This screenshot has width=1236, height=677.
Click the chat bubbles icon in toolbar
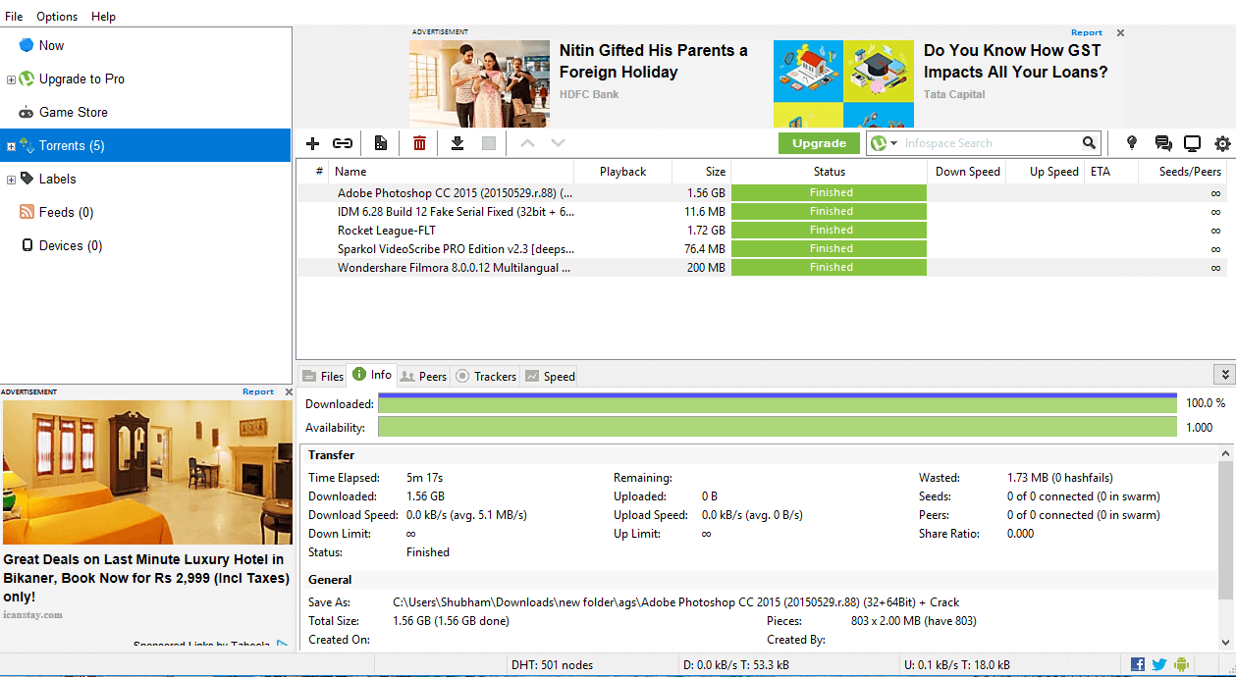1163,143
